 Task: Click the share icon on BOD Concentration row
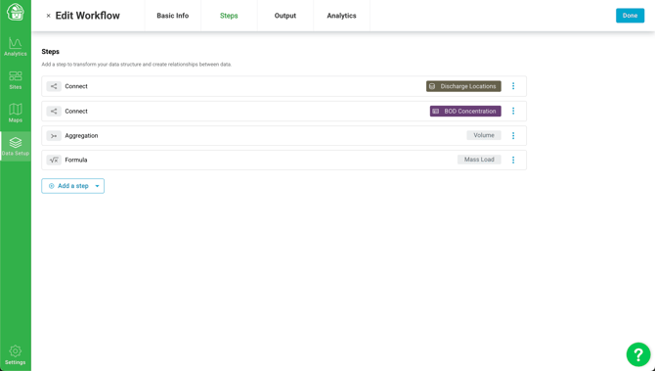(x=54, y=112)
